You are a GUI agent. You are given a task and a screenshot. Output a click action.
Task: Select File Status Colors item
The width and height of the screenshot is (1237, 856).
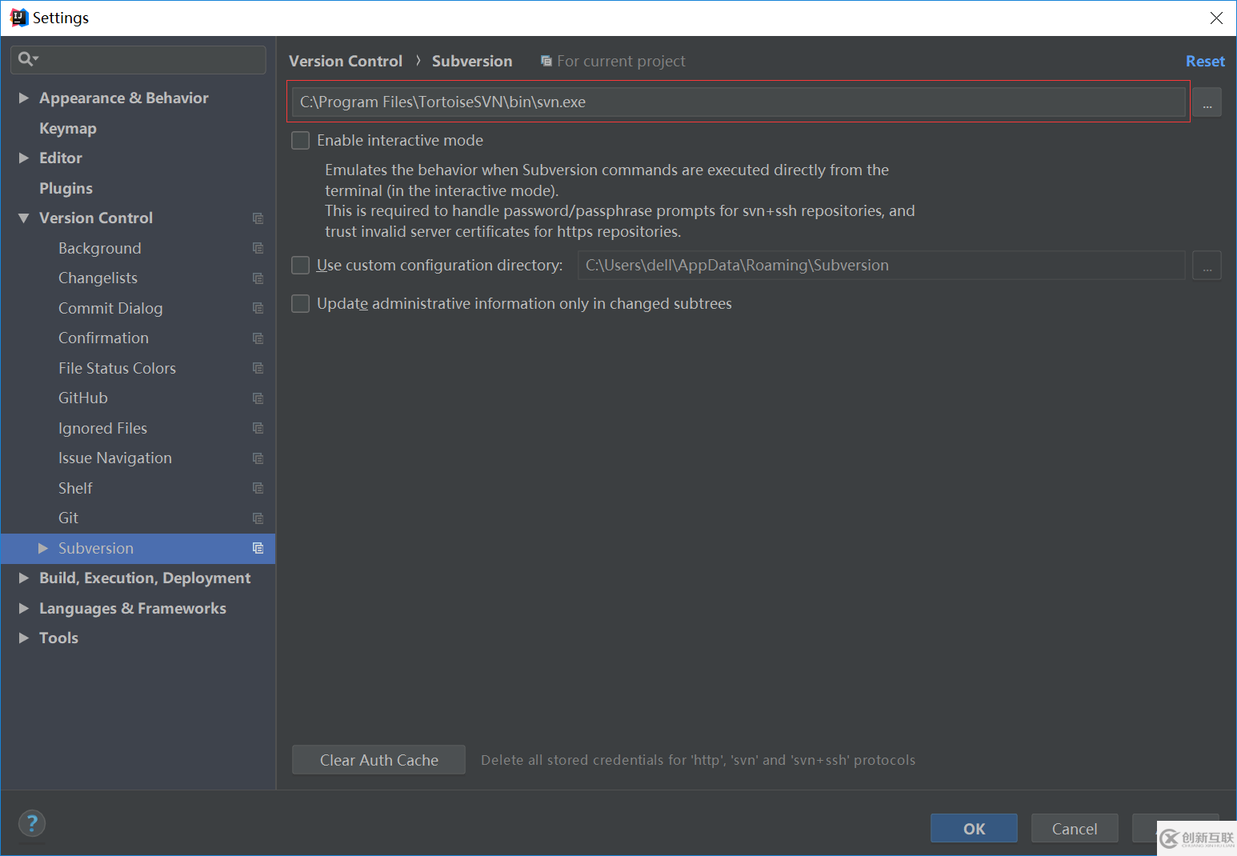click(117, 369)
